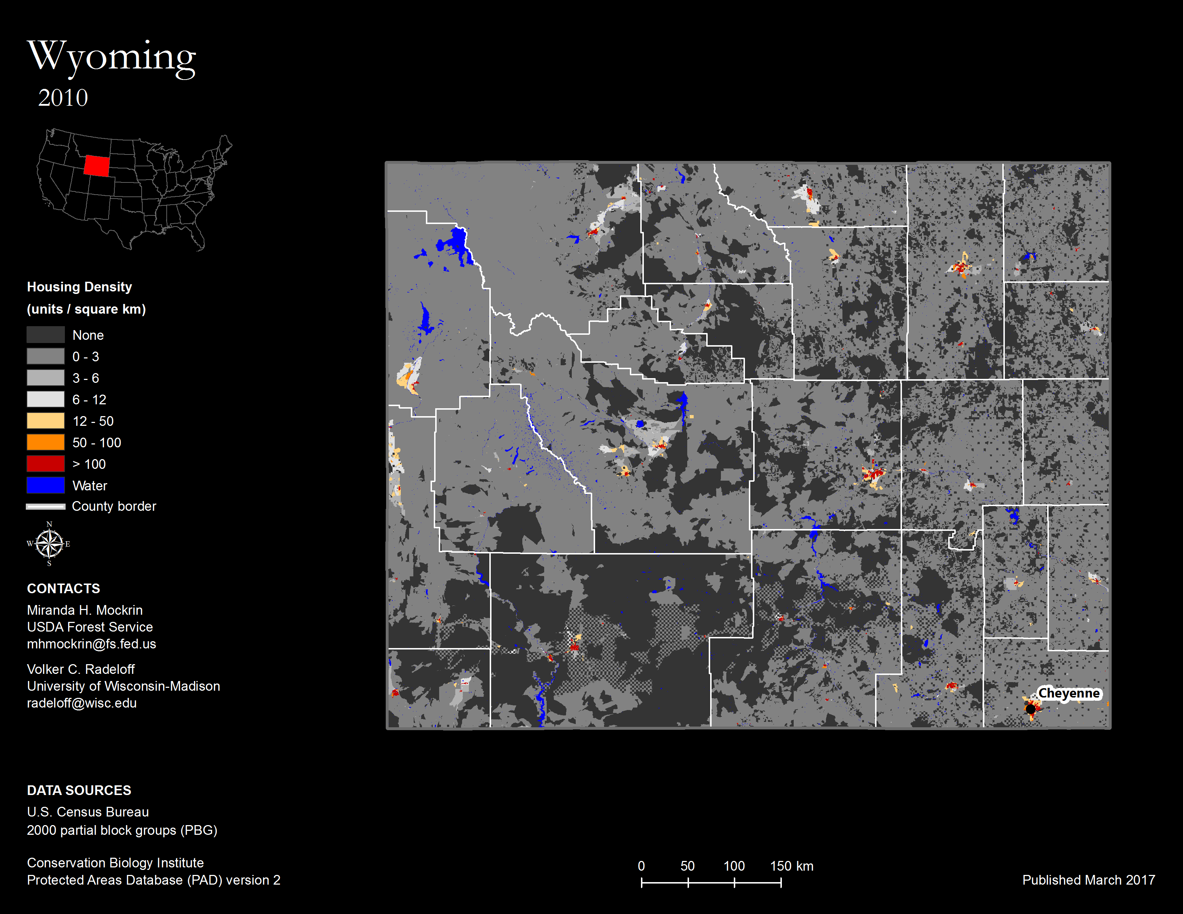The image size is (1183, 914).
Task: Click 'USDA Forest Service' text
Action: click(x=90, y=627)
